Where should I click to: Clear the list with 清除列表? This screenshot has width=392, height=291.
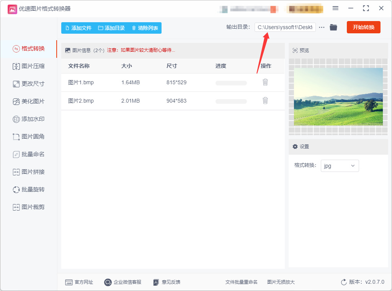tap(145, 28)
